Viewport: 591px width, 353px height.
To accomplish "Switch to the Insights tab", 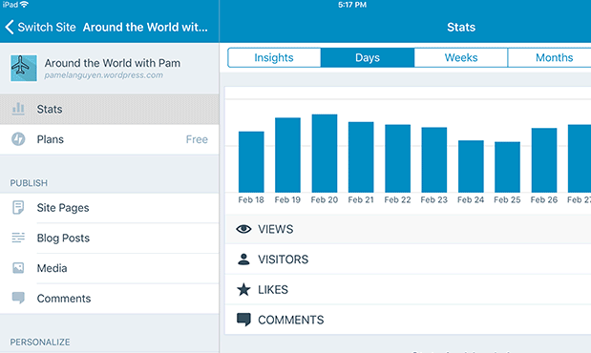I will pyautogui.click(x=274, y=57).
